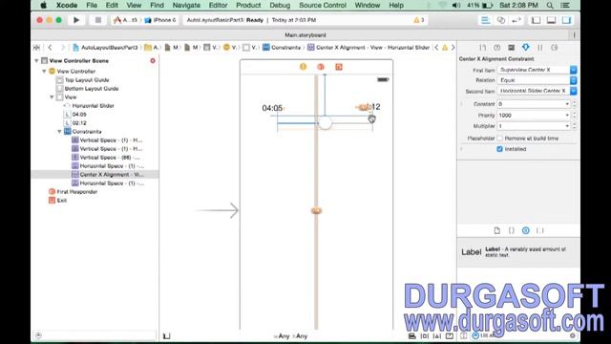Stop the running scheme

pos(98,20)
